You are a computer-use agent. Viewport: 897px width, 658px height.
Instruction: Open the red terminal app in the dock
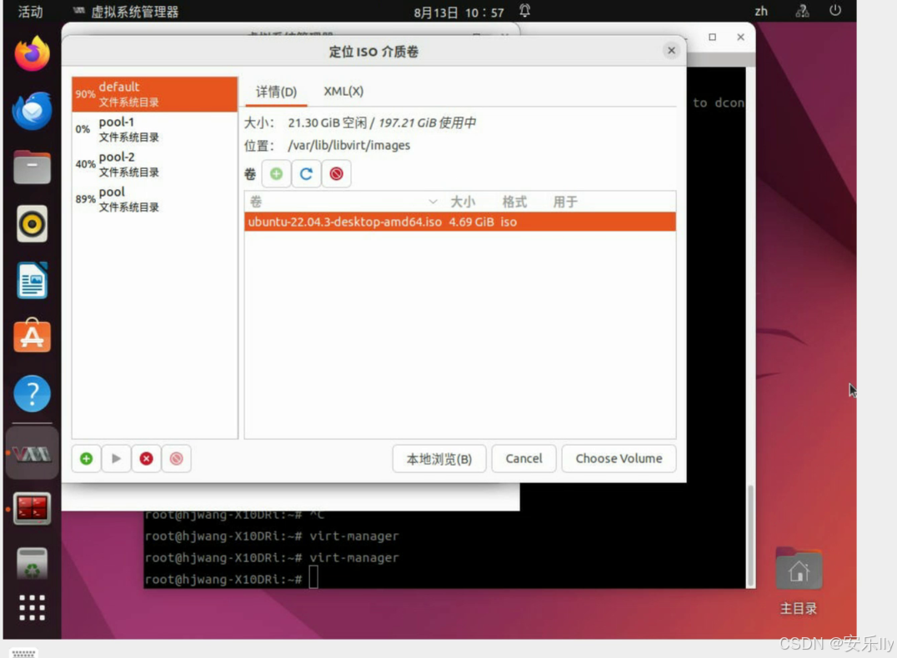point(32,508)
